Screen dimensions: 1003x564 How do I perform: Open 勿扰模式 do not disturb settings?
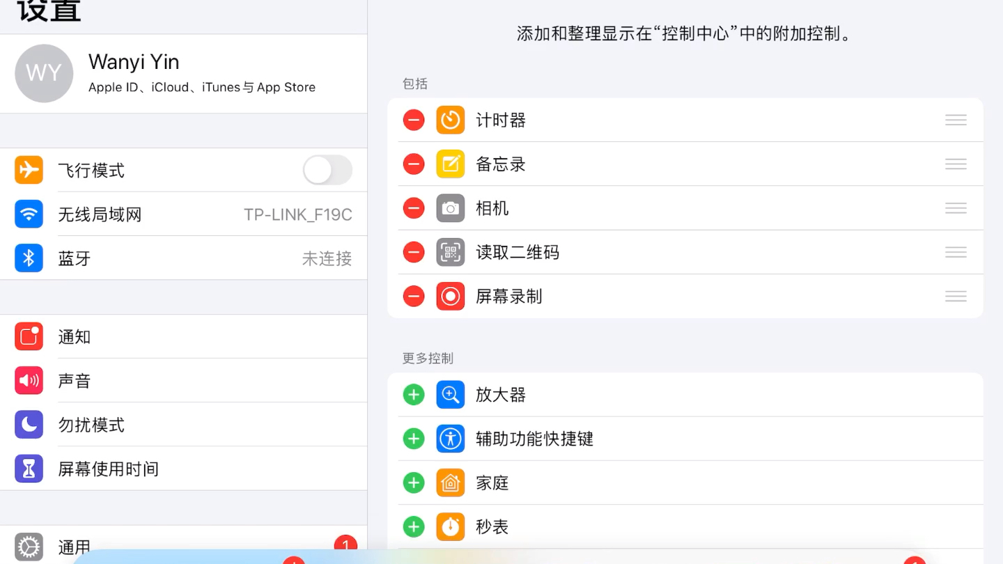point(184,425)
